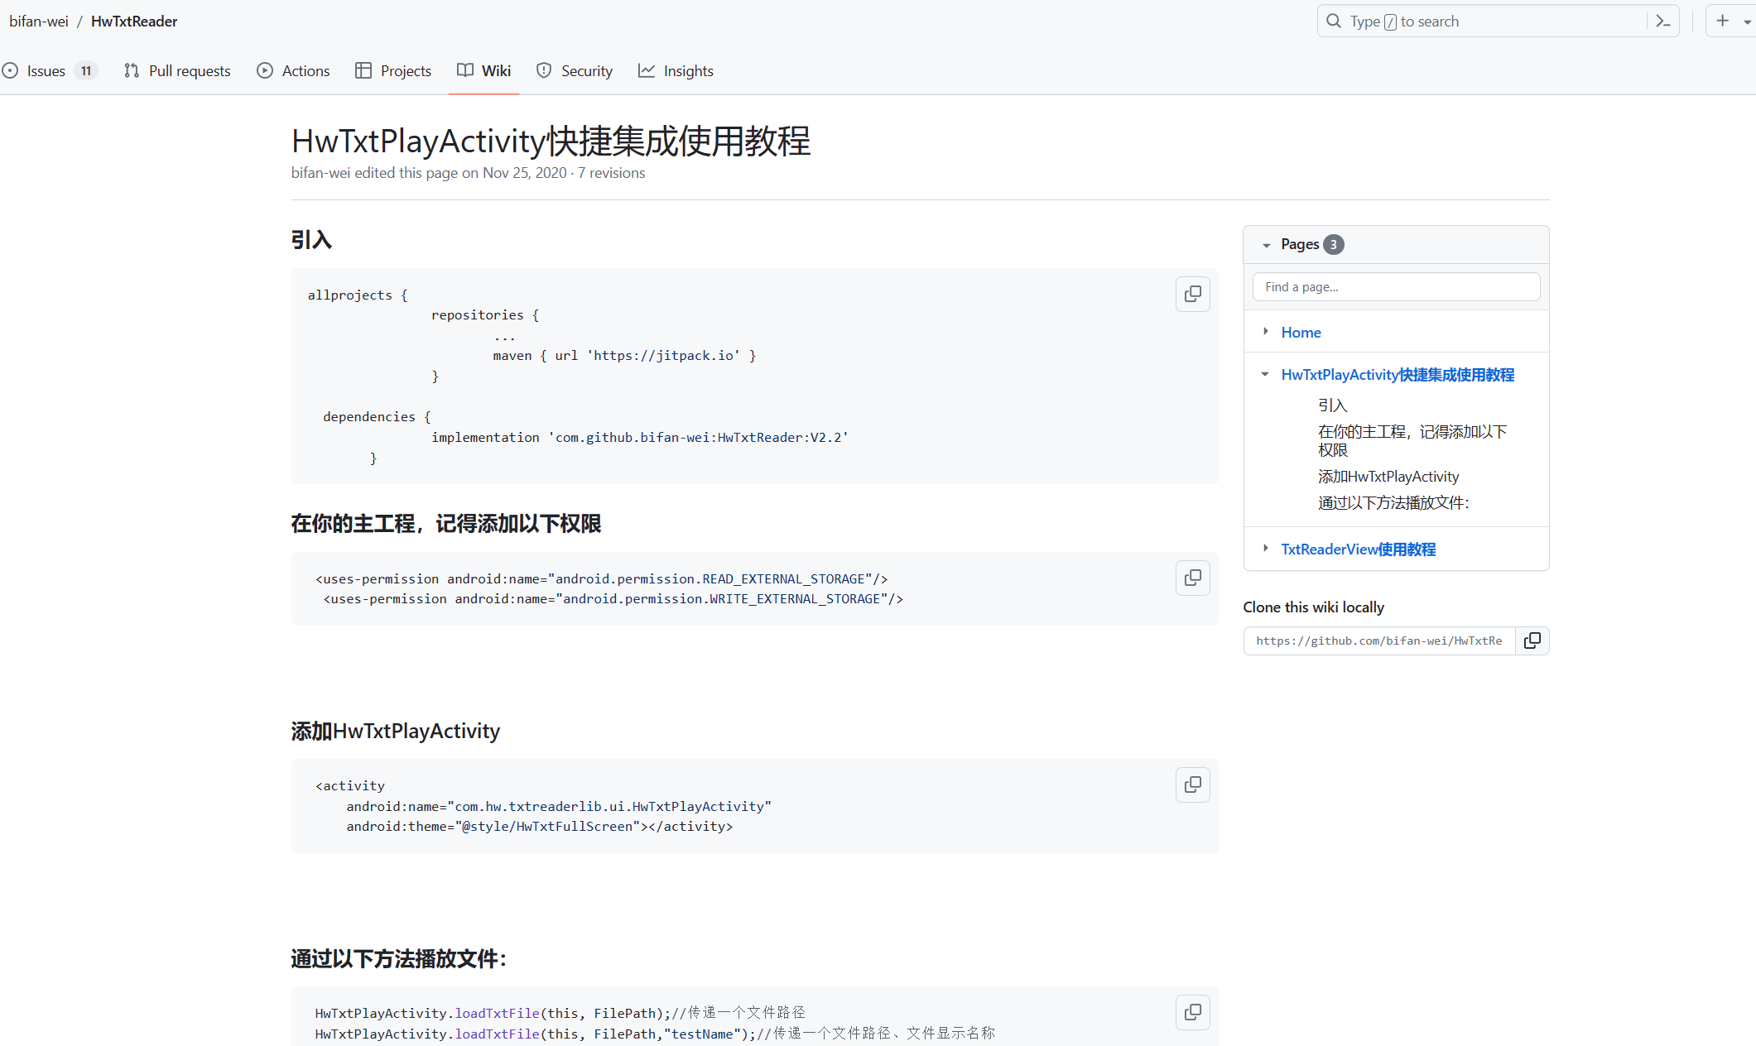View the 7 revisions history
This screenshot has height=1046, width=1756.
pyautogui.click(x=612, y=173)
